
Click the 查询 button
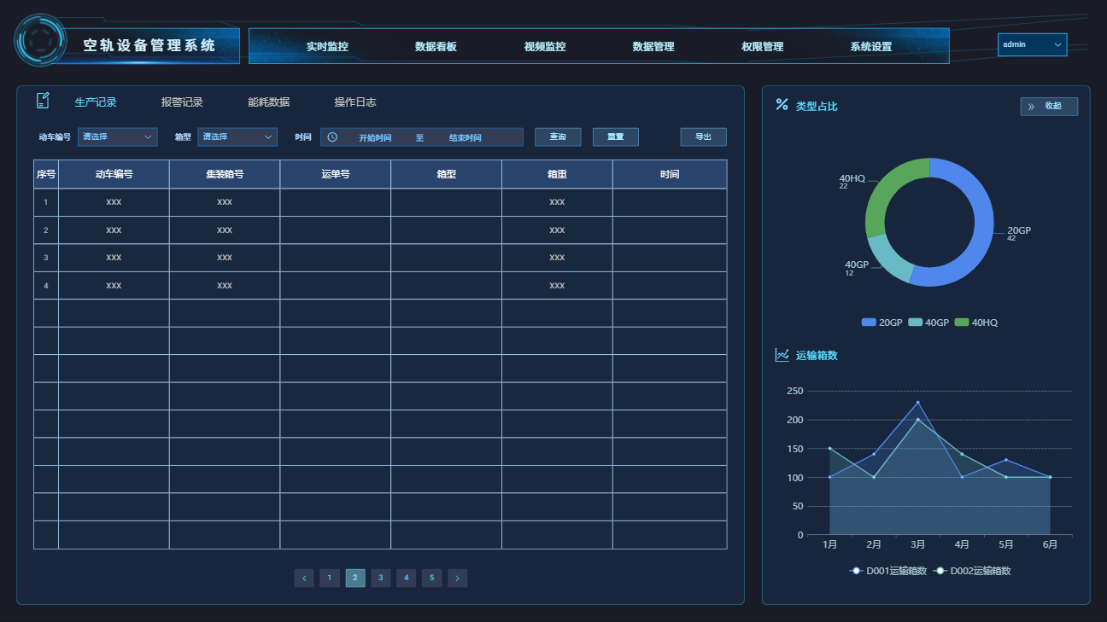tap(558, 137)
